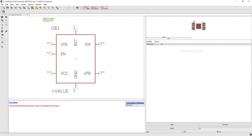The image size is (252, 136).
Task: Set Value radio button to Off
Action: pos(182,132)
